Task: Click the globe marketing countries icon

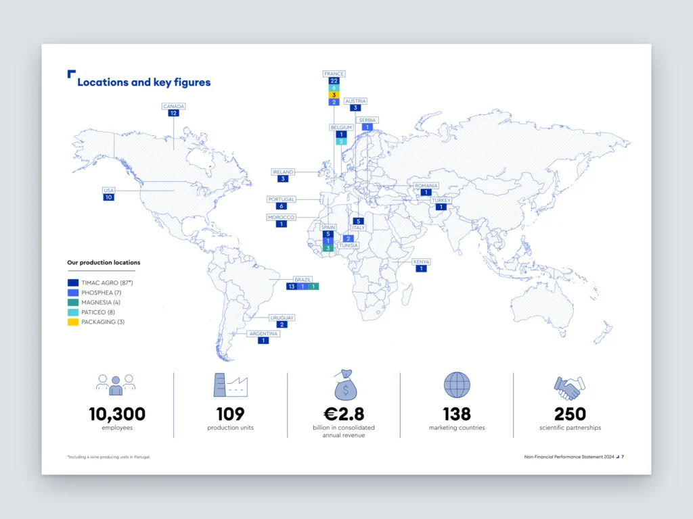Action: 457,385
